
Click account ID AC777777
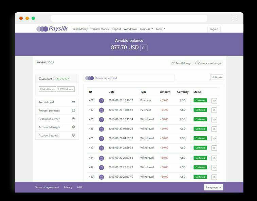pyautogui.click(x=63, y=79)
